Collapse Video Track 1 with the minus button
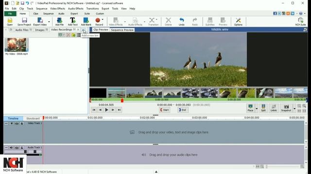This screenshot has width=311, height=174. coord(6,123)
